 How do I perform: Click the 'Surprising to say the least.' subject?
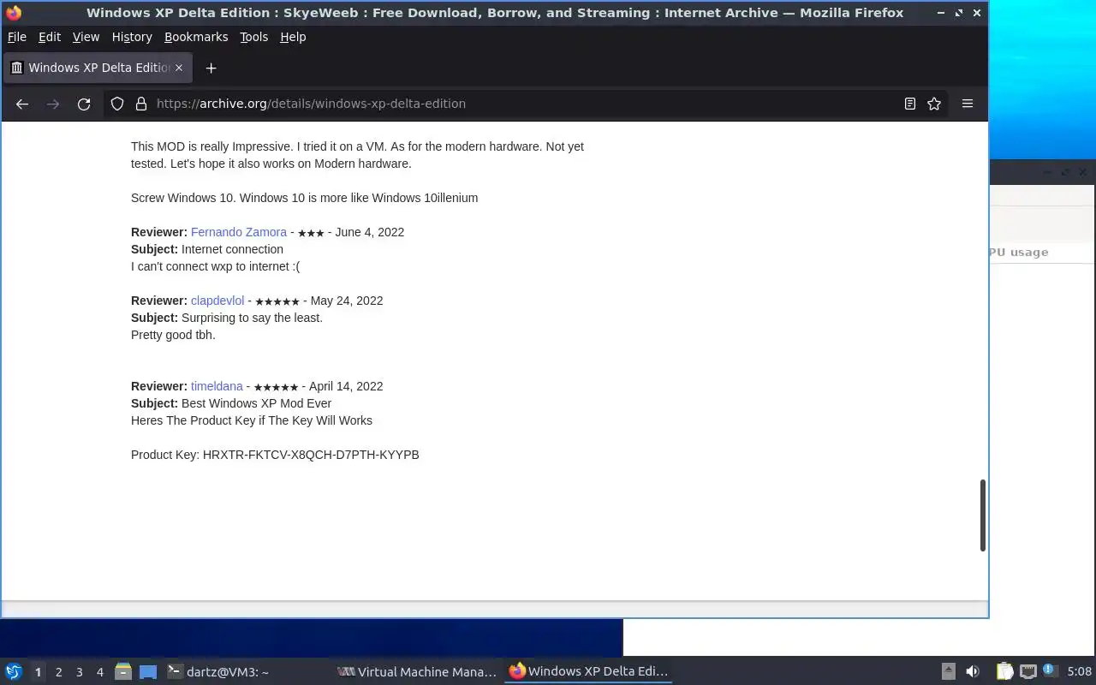click(x=252, y=318)
